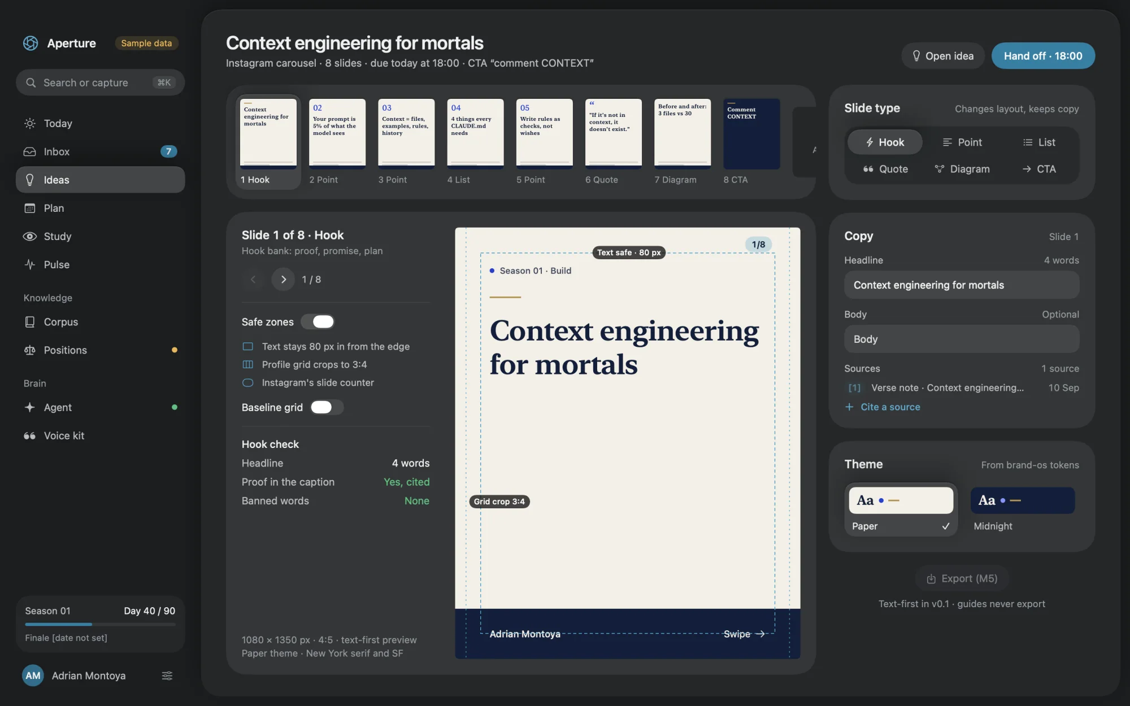Image resolution: width=1130 pixels, height=706 pixels.
Task: Click the plus icon beside Cite a source
Action: pos(849,407)
